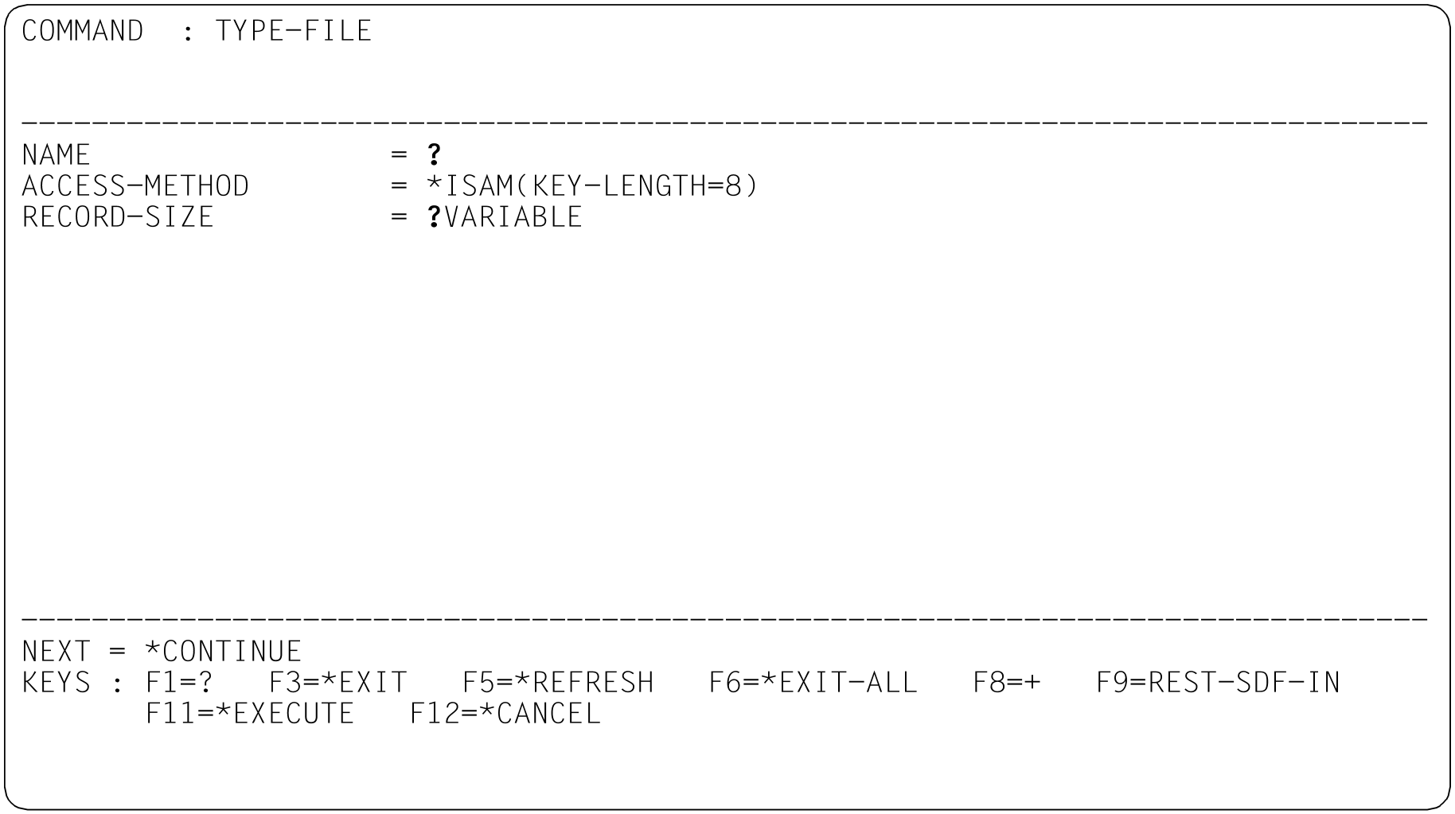This screenshot has width=1455, height=814.
Task: Click the RECORD-SIZE operand label
Action: [118, 217]
